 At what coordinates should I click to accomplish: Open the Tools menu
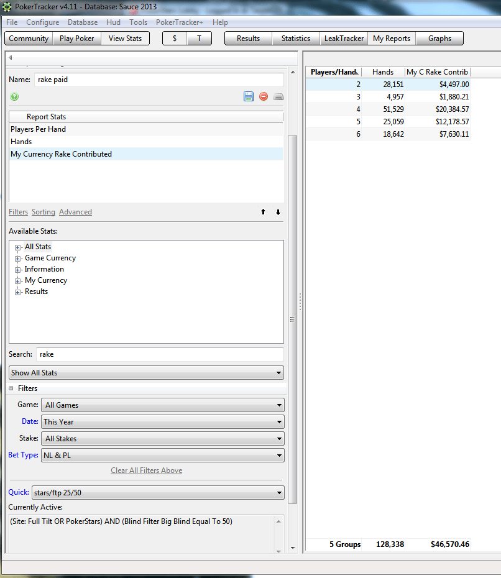pos(138,22)
